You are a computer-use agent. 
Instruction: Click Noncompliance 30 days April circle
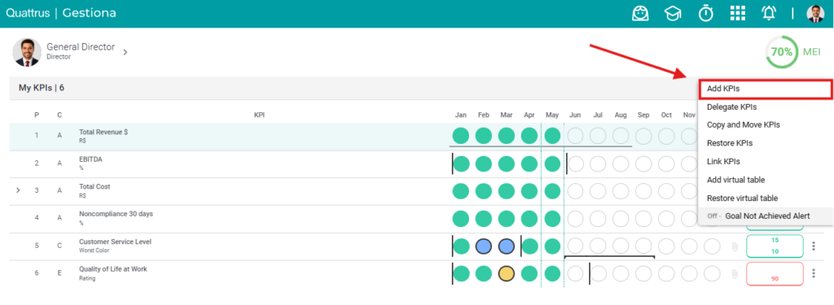coord(529,219)
